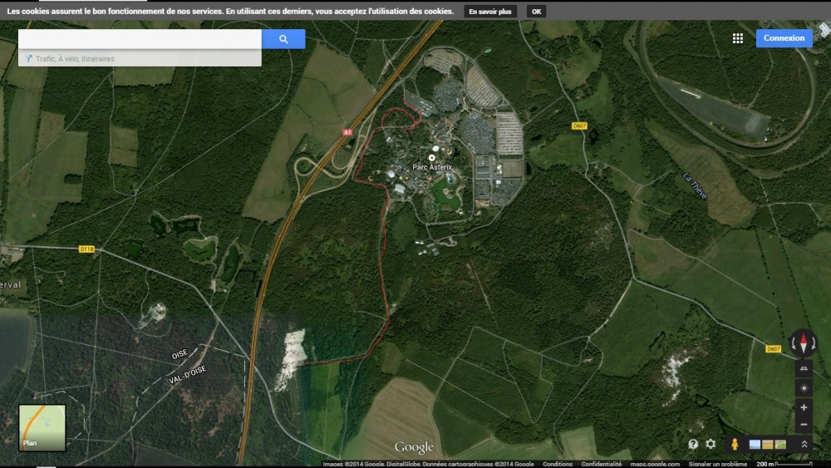
Task: Click the OISE department label
Action: tap(179, 355)
